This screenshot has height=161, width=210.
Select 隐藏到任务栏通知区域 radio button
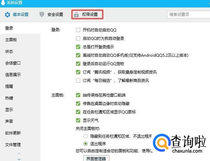click(85, 136)
